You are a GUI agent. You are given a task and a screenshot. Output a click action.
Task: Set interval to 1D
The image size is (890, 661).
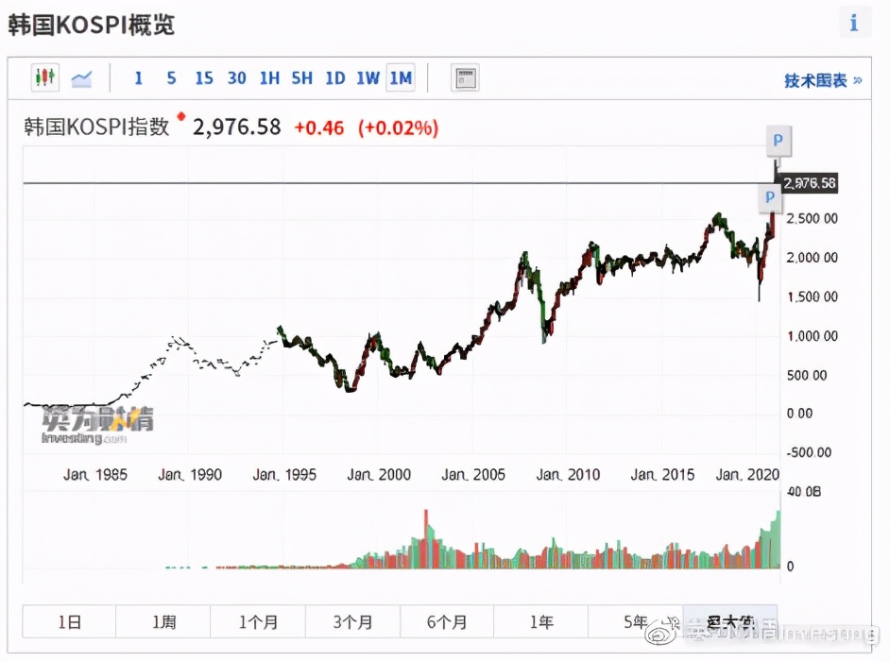334,78
